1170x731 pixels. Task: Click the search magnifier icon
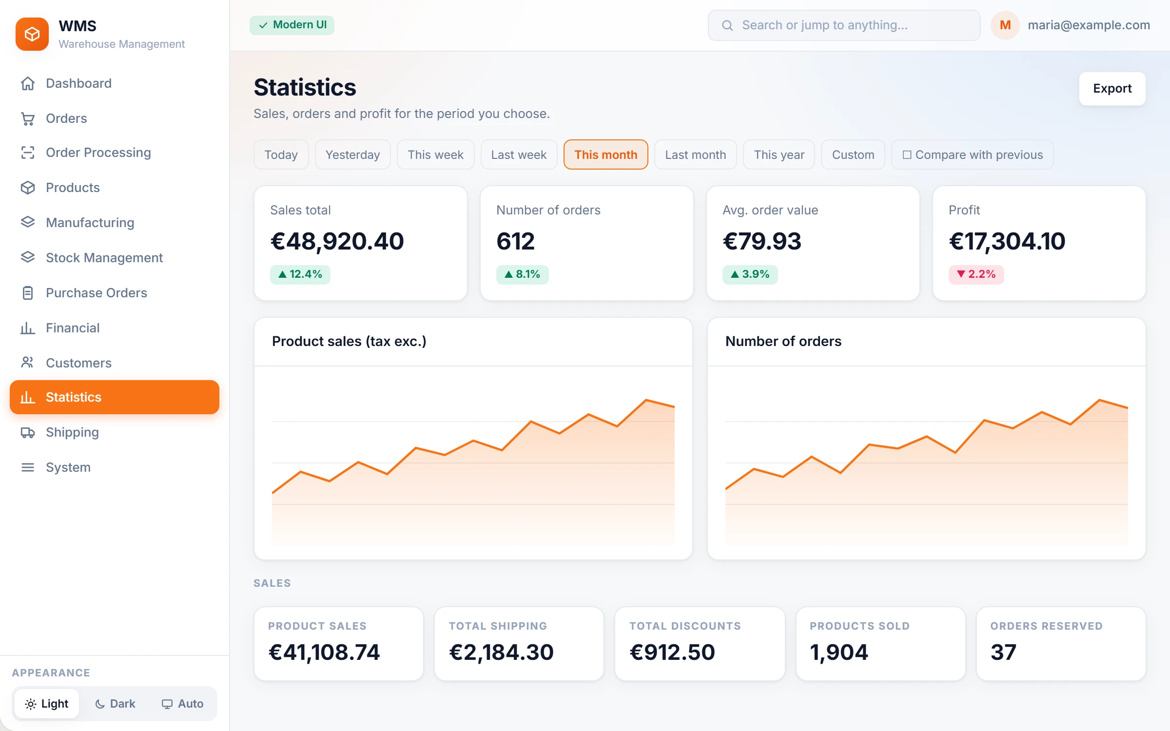coord(727,25)
